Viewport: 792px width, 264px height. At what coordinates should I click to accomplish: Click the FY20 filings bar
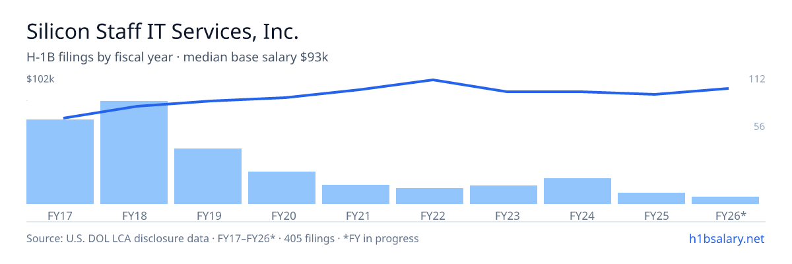(x=282, y=187)
